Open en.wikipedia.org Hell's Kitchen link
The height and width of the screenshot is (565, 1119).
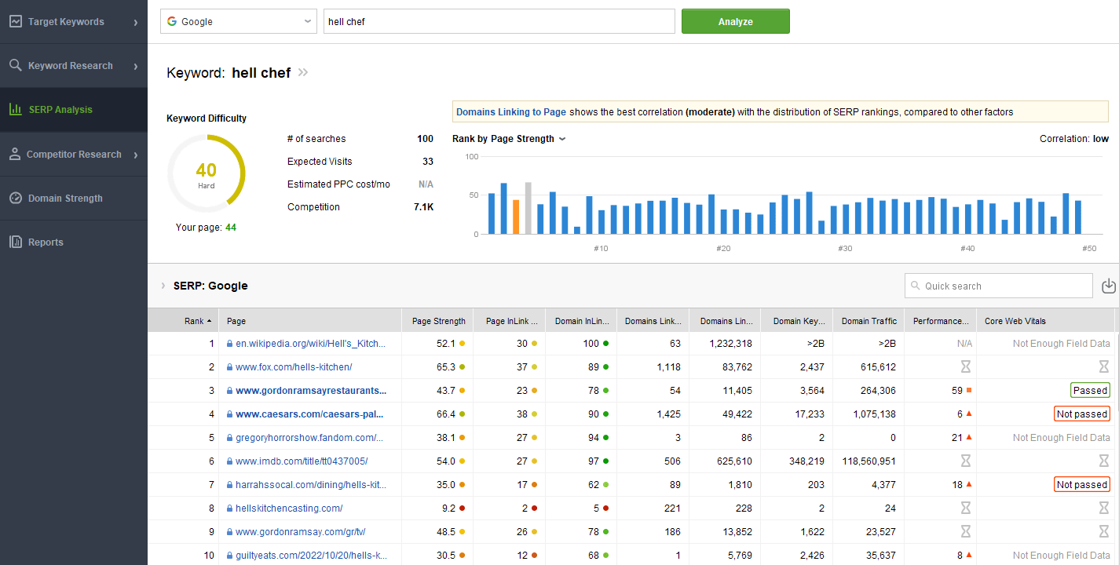[311, 344]
